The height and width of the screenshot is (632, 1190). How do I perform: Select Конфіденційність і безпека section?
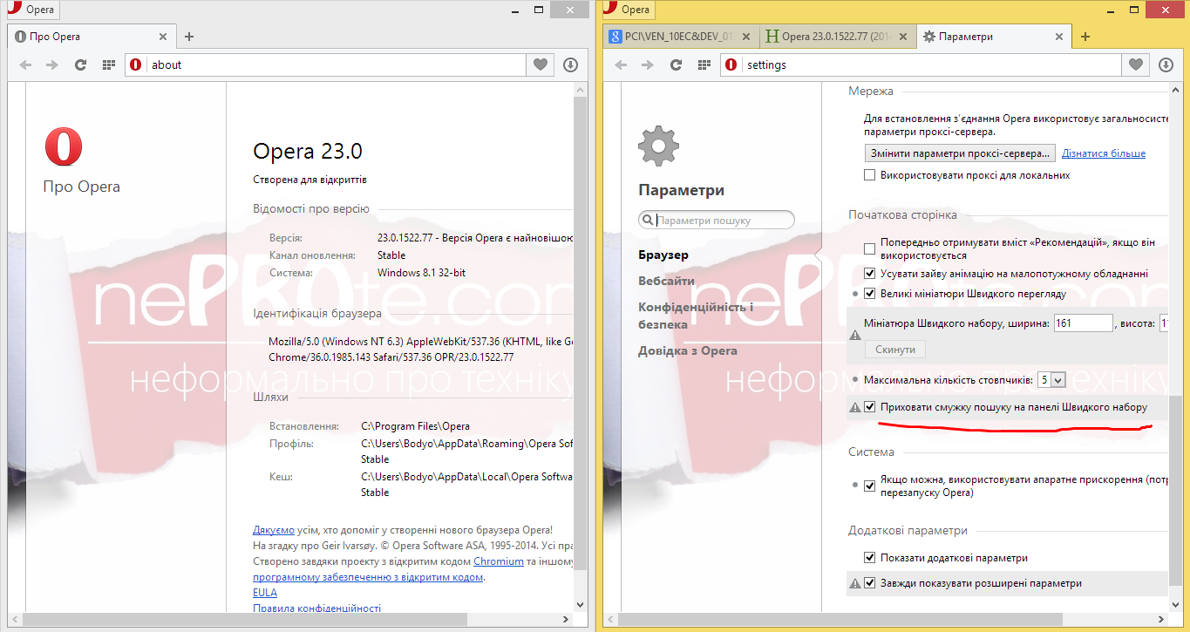click(x=696, y=316)
